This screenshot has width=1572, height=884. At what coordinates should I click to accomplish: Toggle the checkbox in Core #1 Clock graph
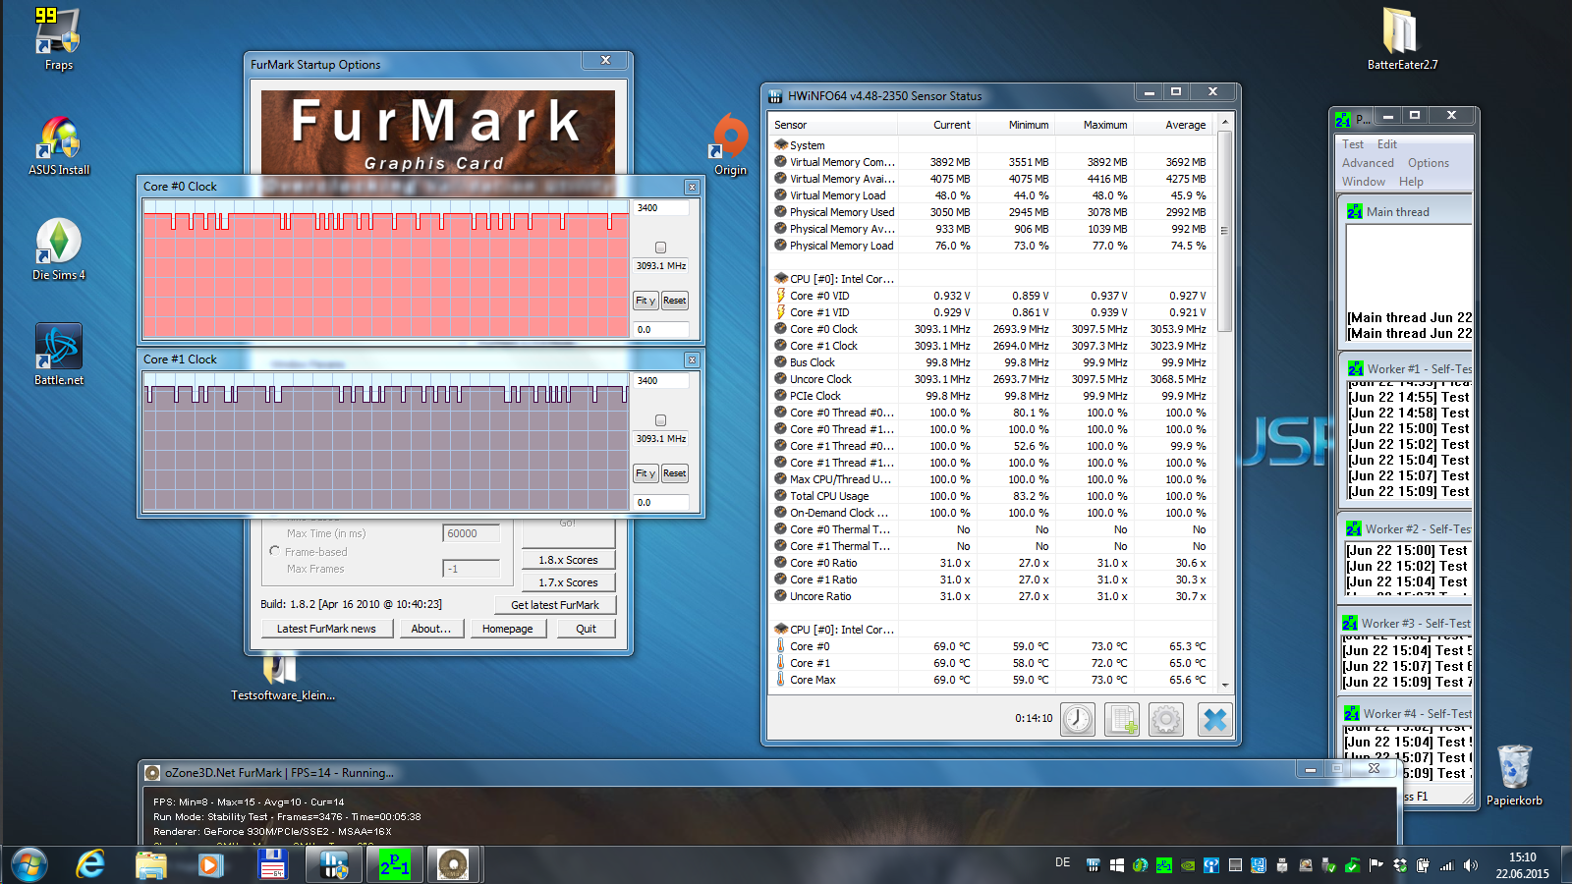pyautogui.click(x=660, y=420)
